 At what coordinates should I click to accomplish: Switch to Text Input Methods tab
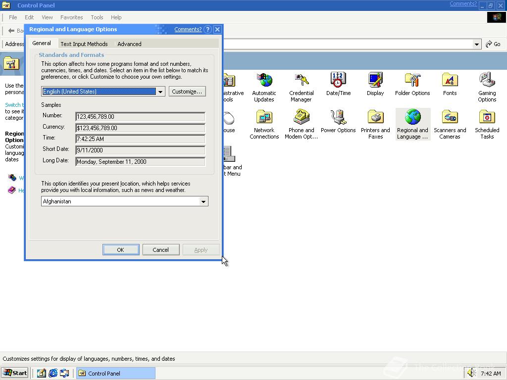(84, 44)
